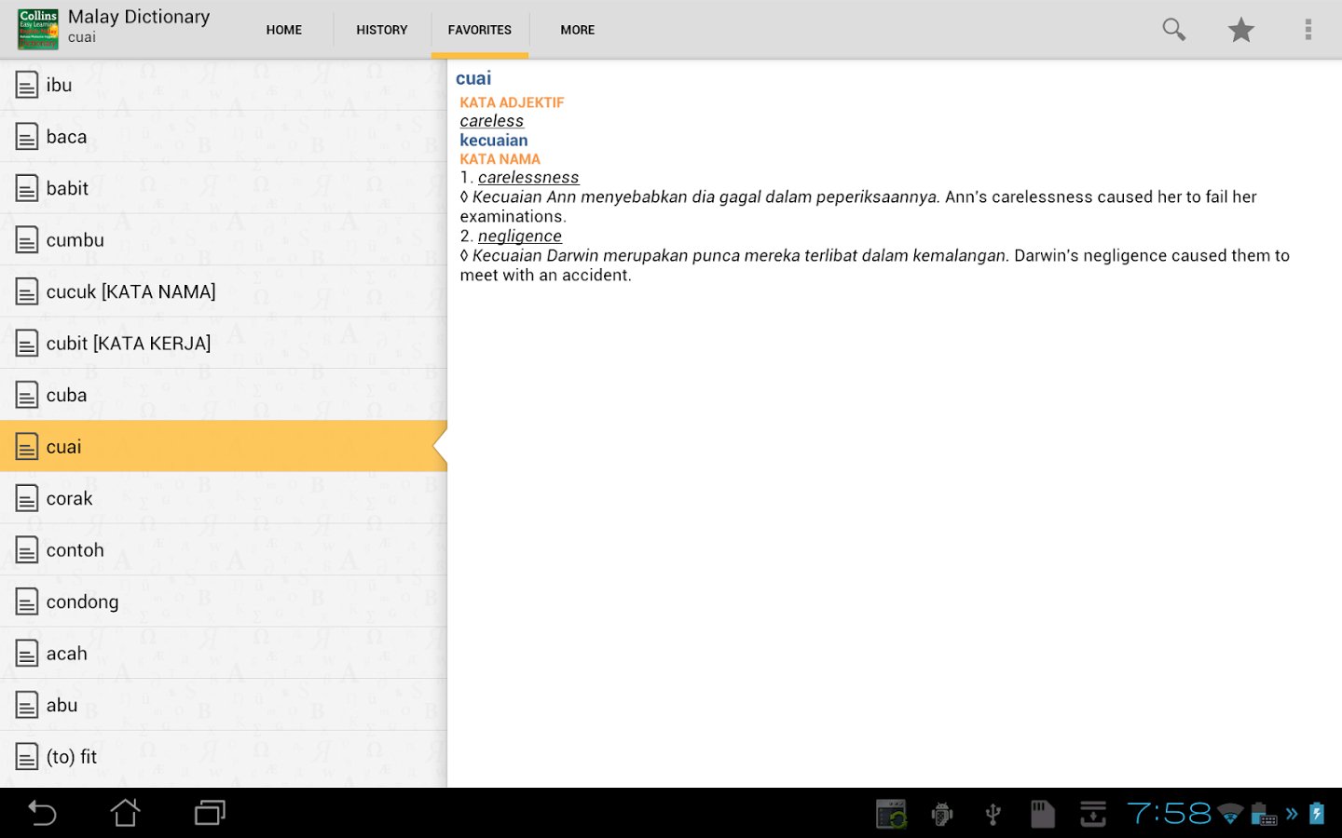Tap the battery charging status icon
This screenshot has width=1342, height=838.
click(1317, 814)
